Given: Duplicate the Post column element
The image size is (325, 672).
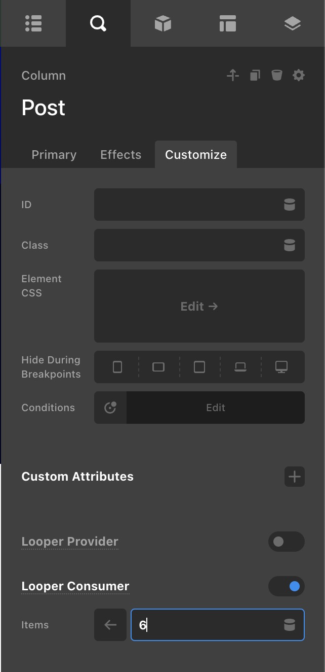Looking at the screenshot, I should (x=255, y=76).
